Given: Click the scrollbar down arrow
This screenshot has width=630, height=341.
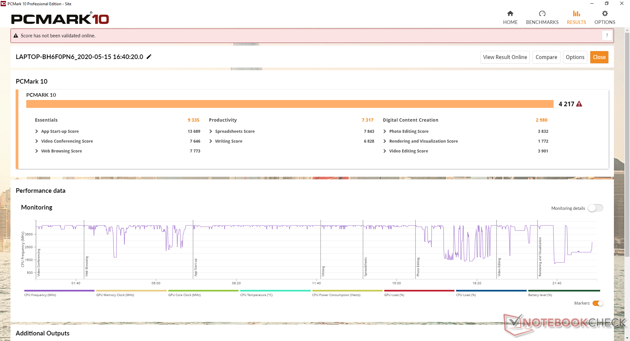Looking at the screenshot, I should [x=627, y=338].
